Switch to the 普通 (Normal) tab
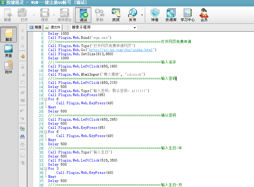 [36, 27]
